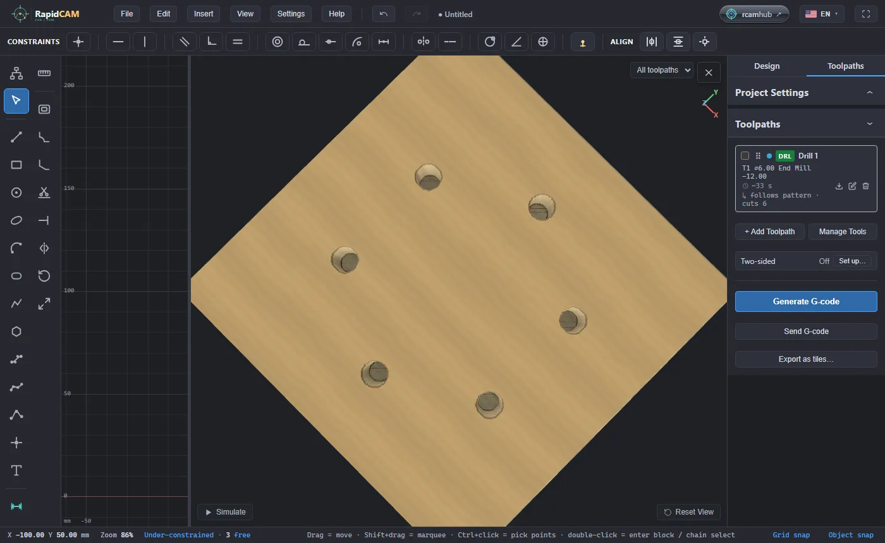Open the View menu
Screen dimensions: 885x543
(x=245, y=14)
